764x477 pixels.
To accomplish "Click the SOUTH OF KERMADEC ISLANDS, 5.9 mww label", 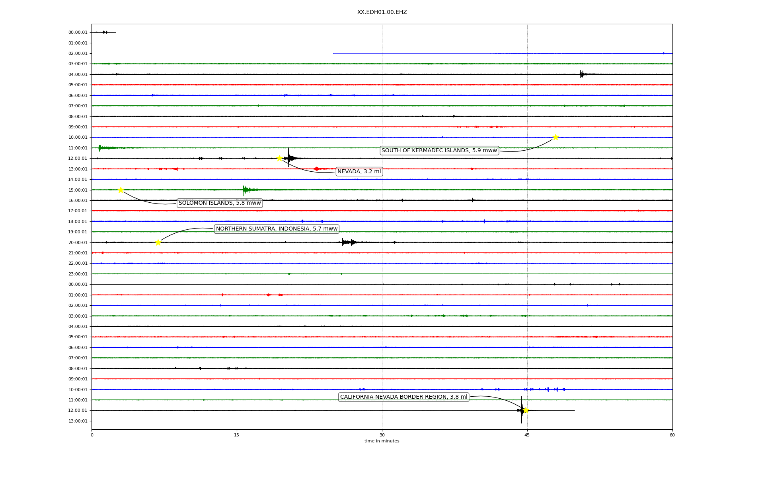I will tap(439, 151).
